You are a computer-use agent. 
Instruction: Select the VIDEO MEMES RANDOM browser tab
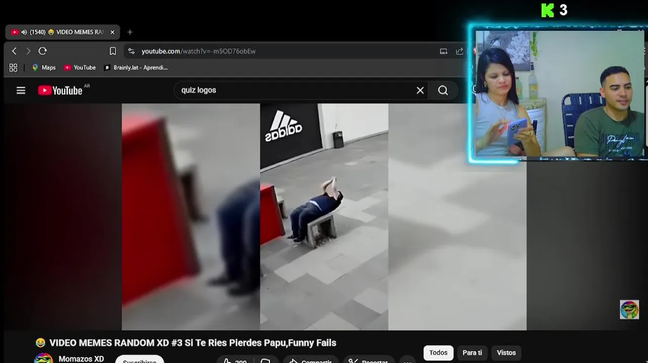63,32
